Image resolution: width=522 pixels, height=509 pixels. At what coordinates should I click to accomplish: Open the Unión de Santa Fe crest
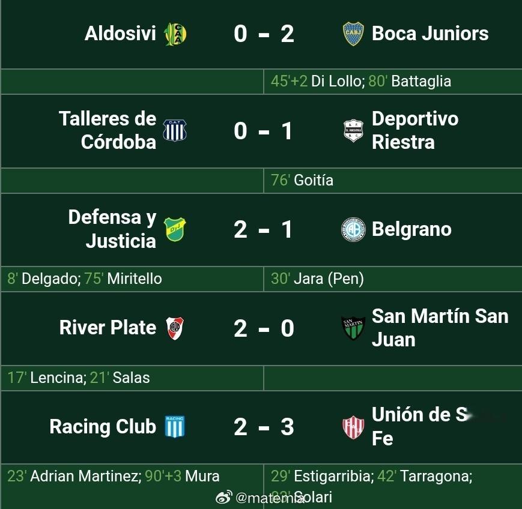353,427
